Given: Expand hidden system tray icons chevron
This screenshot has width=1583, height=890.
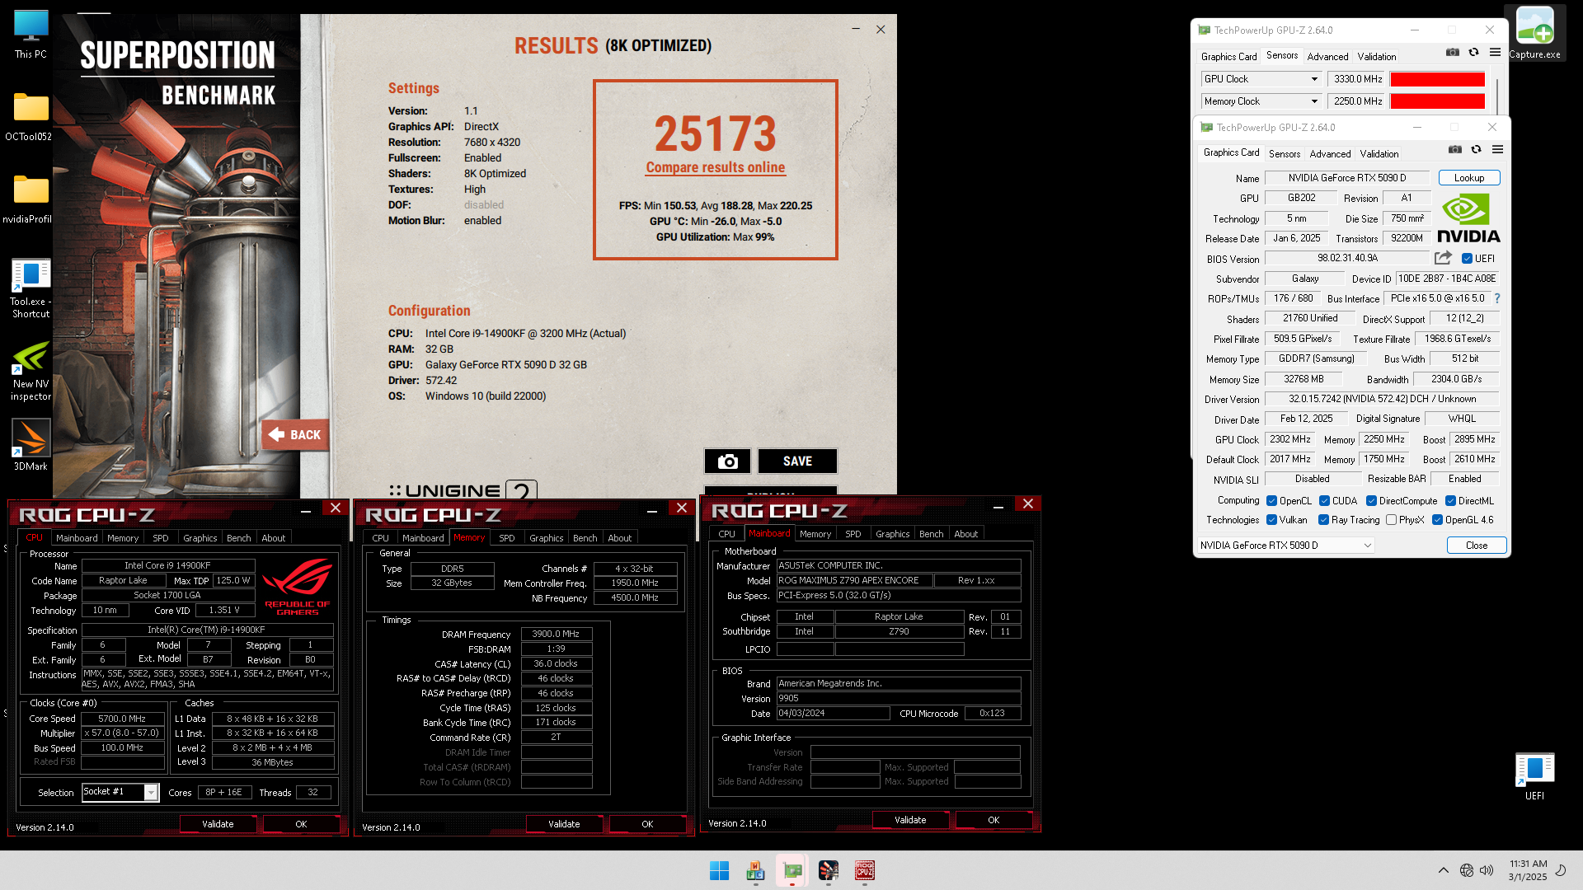Looking at the screenshot, I should point(1443,870).
